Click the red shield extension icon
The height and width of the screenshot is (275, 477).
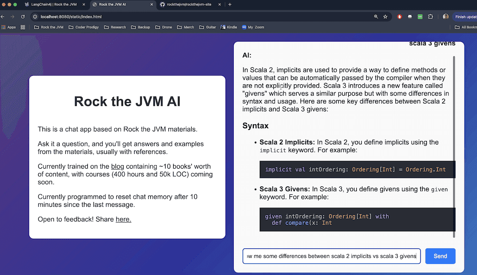coord(400,17)
